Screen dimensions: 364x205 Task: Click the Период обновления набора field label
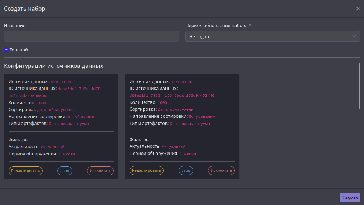click(x=216, y=26)
